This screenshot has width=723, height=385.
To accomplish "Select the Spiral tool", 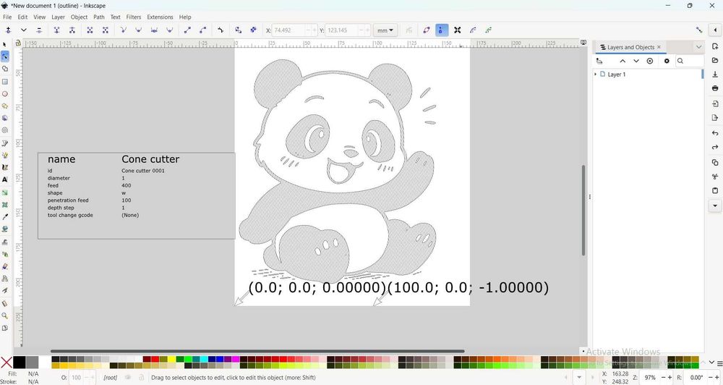I will click(x=4, y=130).
